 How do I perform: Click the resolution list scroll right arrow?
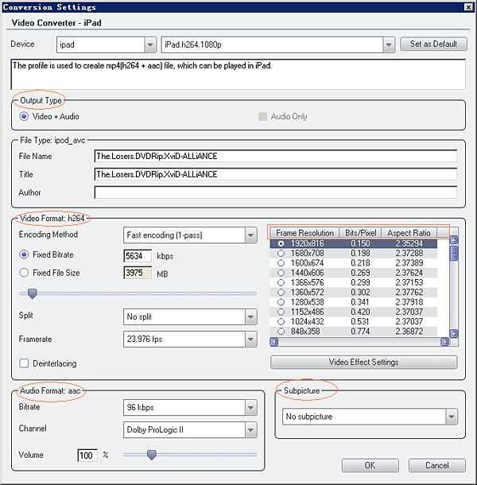pyautogui.click(x=444, y=342)
